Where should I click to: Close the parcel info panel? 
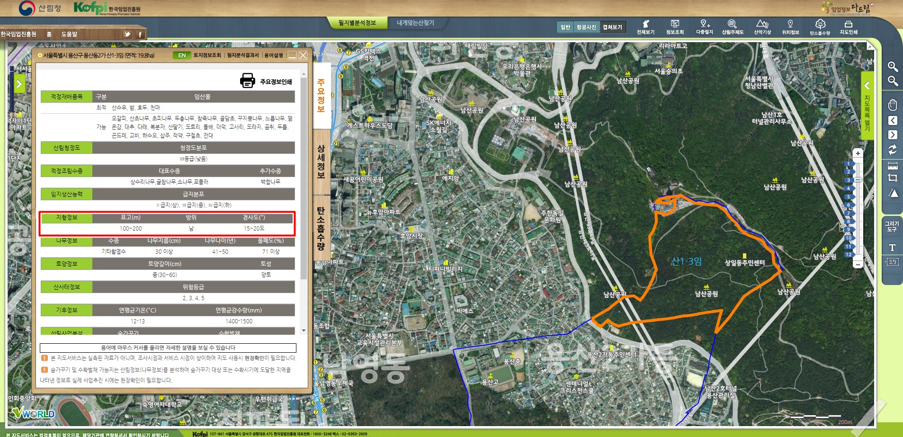tap(303, 55)
